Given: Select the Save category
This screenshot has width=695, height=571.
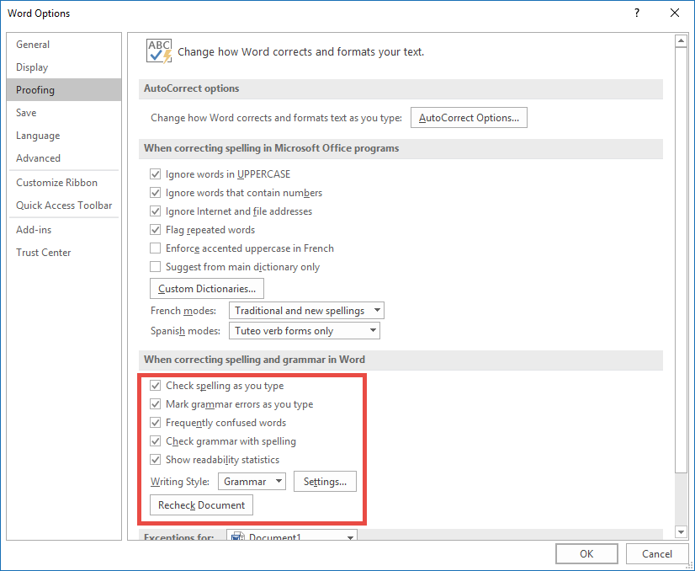Looking at the screenshot, I should pyautogui.click(x=64, y=113).
